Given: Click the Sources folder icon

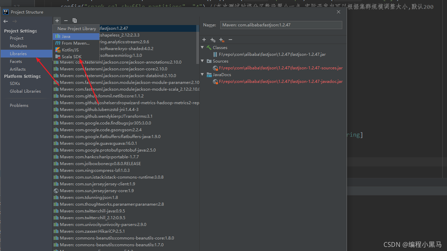Looking at the screenshot, I should pyautogui.click(x=209, y=61).
